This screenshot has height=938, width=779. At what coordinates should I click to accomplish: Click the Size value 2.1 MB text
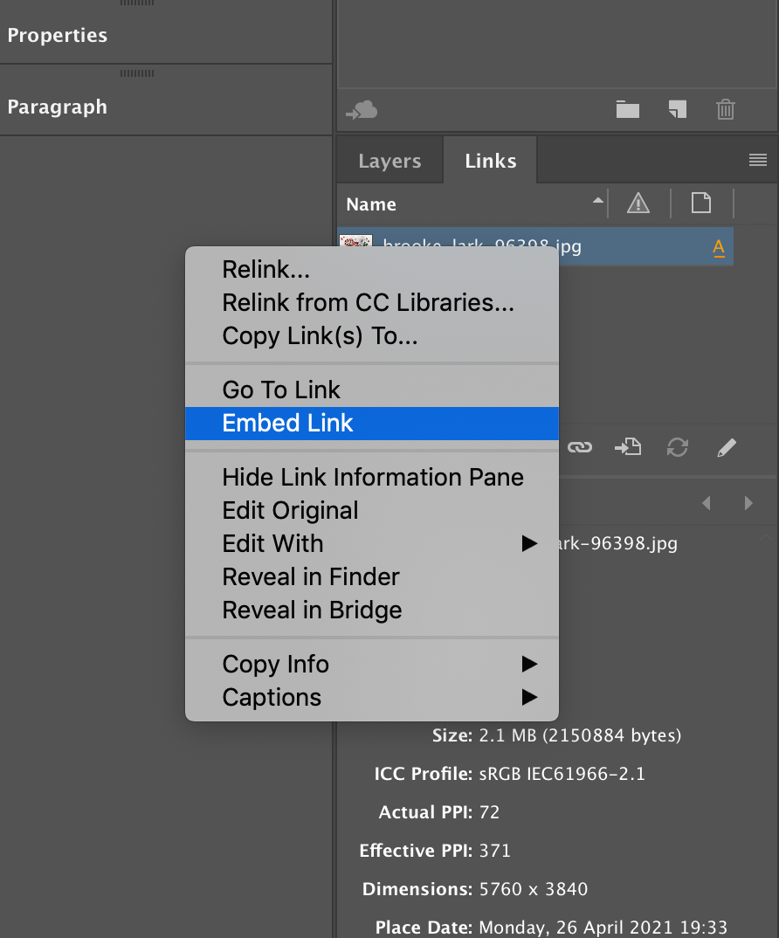click(x=580, y=735)
